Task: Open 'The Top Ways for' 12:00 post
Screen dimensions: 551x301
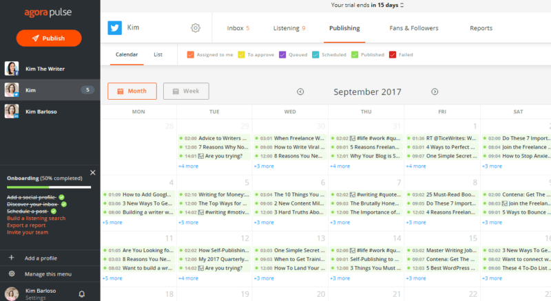Action: 214,203
